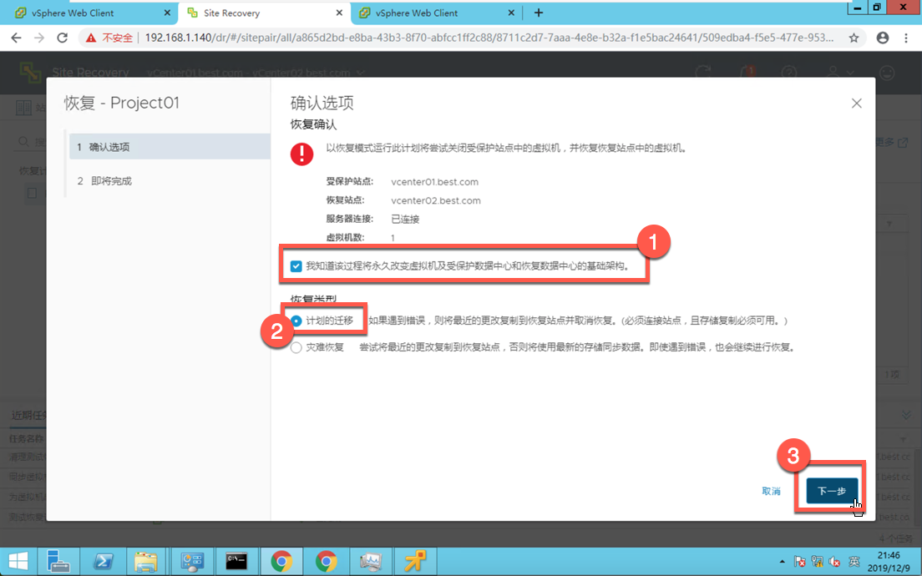Open the performance monitor taskbar icon

pos(371,561)
